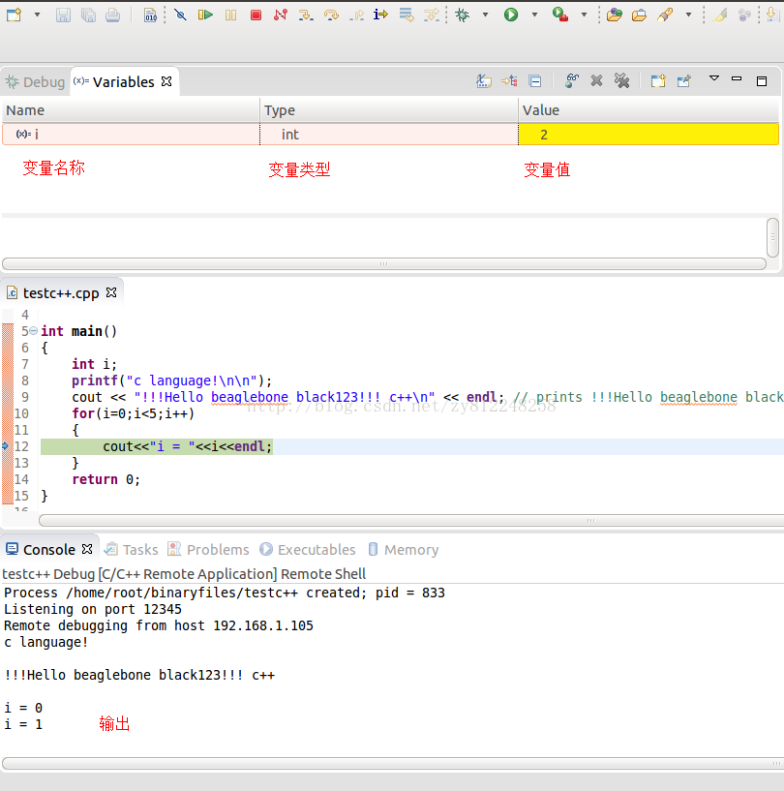Toggle Show Type Names in Variables view
The image size is (784, 791).
click(484, 81)
